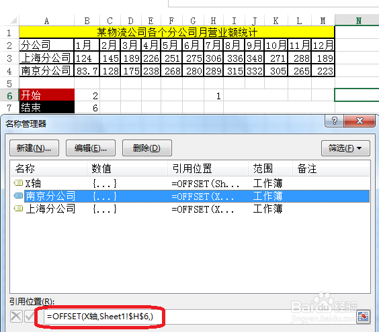
Task: Click the X轴 name tag icon
Action: tap(18, 183)
